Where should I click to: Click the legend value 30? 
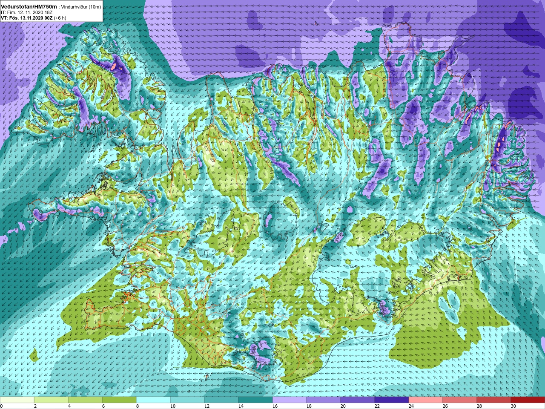[513, 406]
